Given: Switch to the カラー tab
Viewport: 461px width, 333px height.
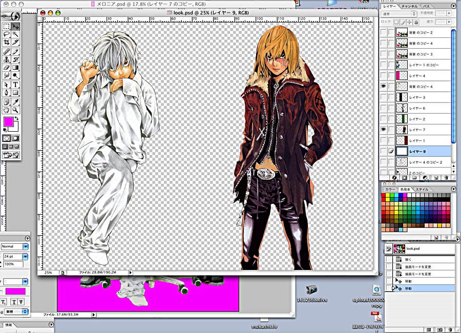Looking at the screenshot, I should 390,189.
